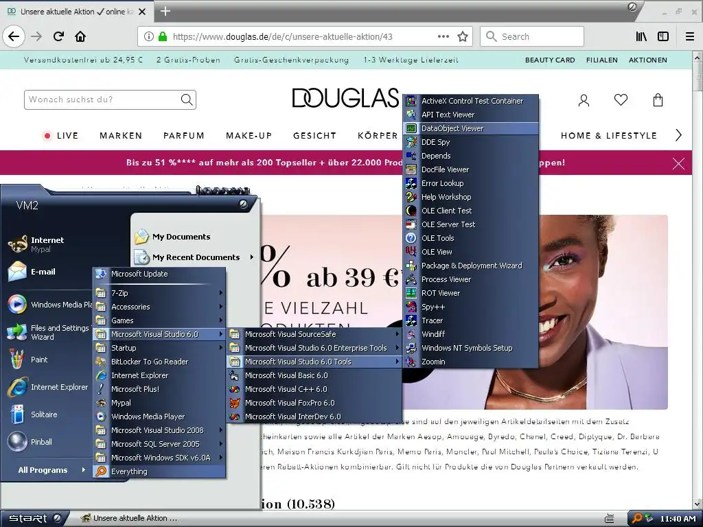Click the FILIALEN link
The height and width of the screenshot is (527, 703).
click(x=601, y=60)
